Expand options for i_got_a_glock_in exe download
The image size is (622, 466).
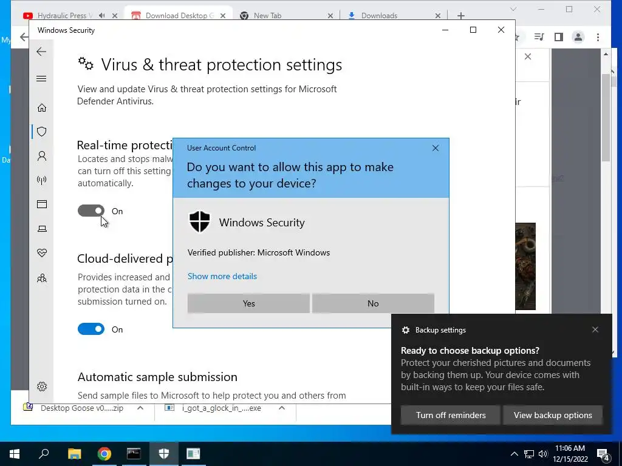[x=282, y=408]
